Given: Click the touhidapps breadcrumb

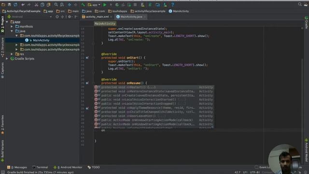Looking at the screenshot, I should pyautogui.click(x=118, y=11).
